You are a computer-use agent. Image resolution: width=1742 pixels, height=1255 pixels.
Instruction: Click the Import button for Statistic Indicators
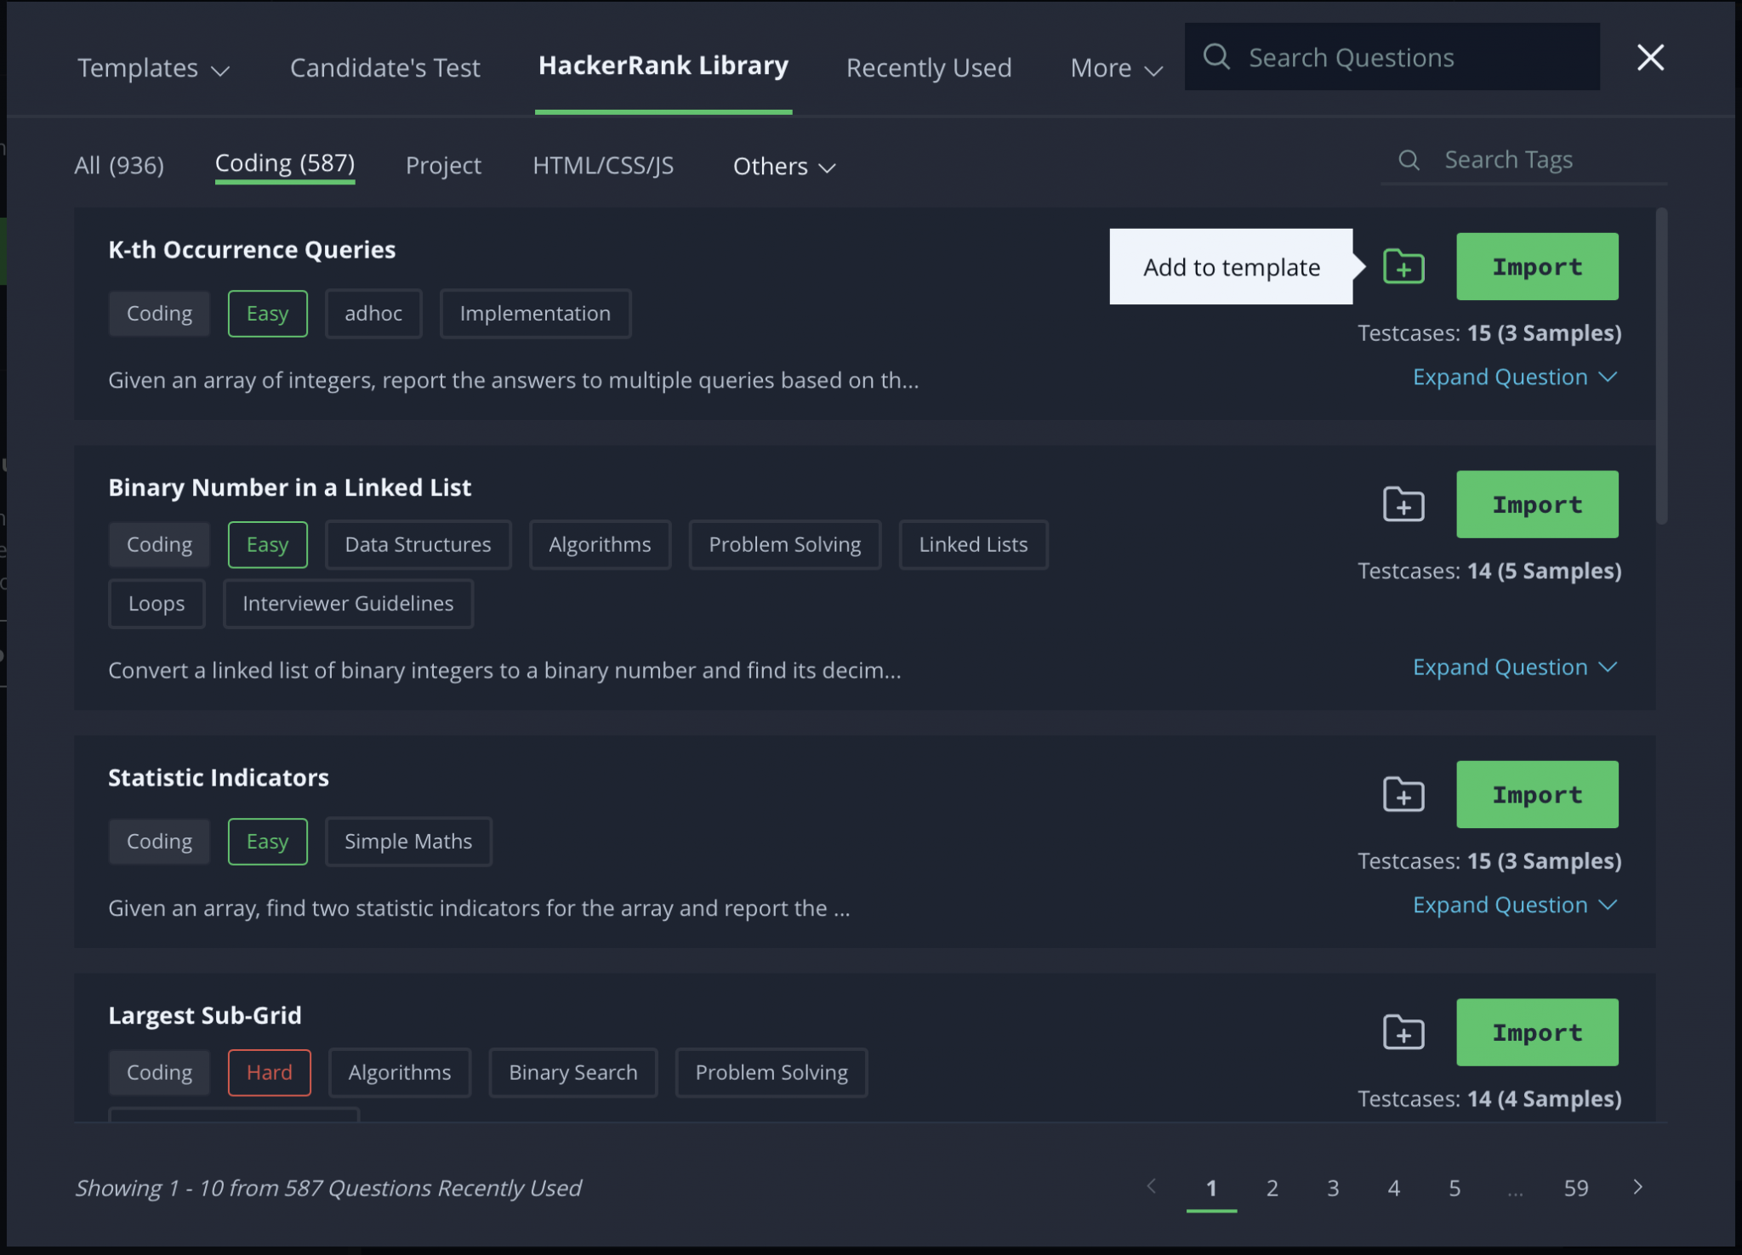[1536, 794]
